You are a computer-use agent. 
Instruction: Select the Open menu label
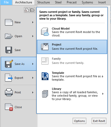(18, 36)
